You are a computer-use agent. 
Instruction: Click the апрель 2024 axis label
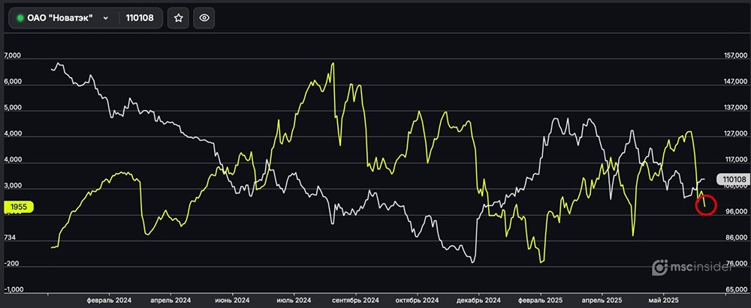tap(171, 301)
